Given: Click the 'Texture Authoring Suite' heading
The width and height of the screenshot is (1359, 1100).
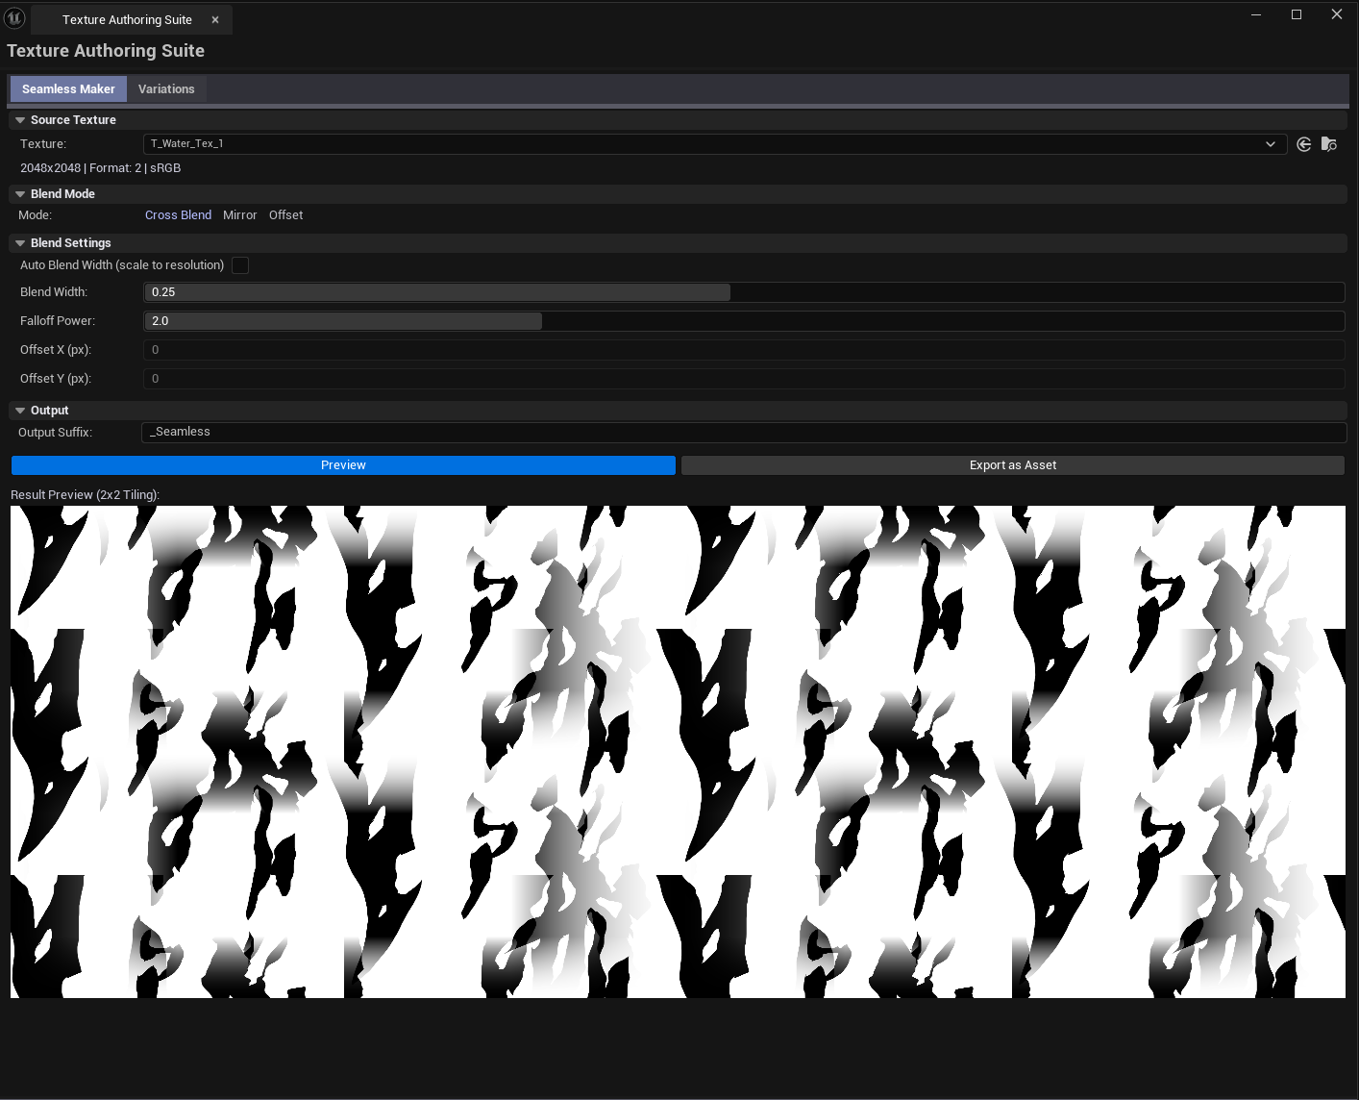Looking at the screenshot, I should 106,51.
